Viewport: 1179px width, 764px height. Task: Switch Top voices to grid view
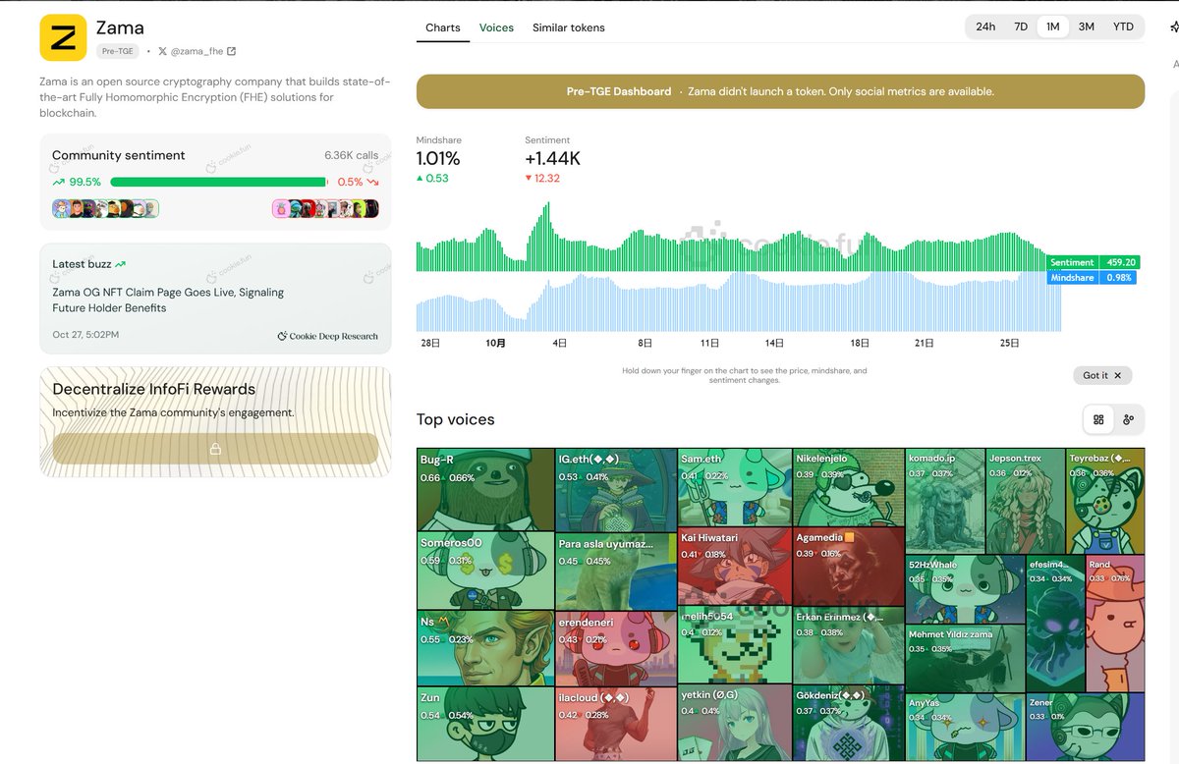(x=1098, y=419)
